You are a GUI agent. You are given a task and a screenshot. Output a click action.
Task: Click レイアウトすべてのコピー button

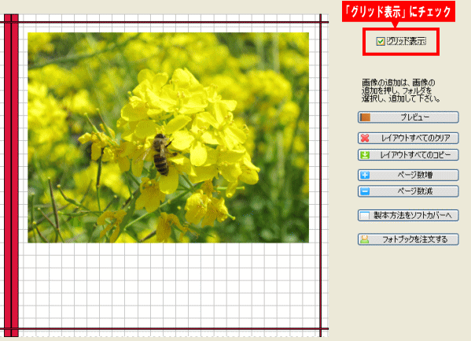coord(408,155)
